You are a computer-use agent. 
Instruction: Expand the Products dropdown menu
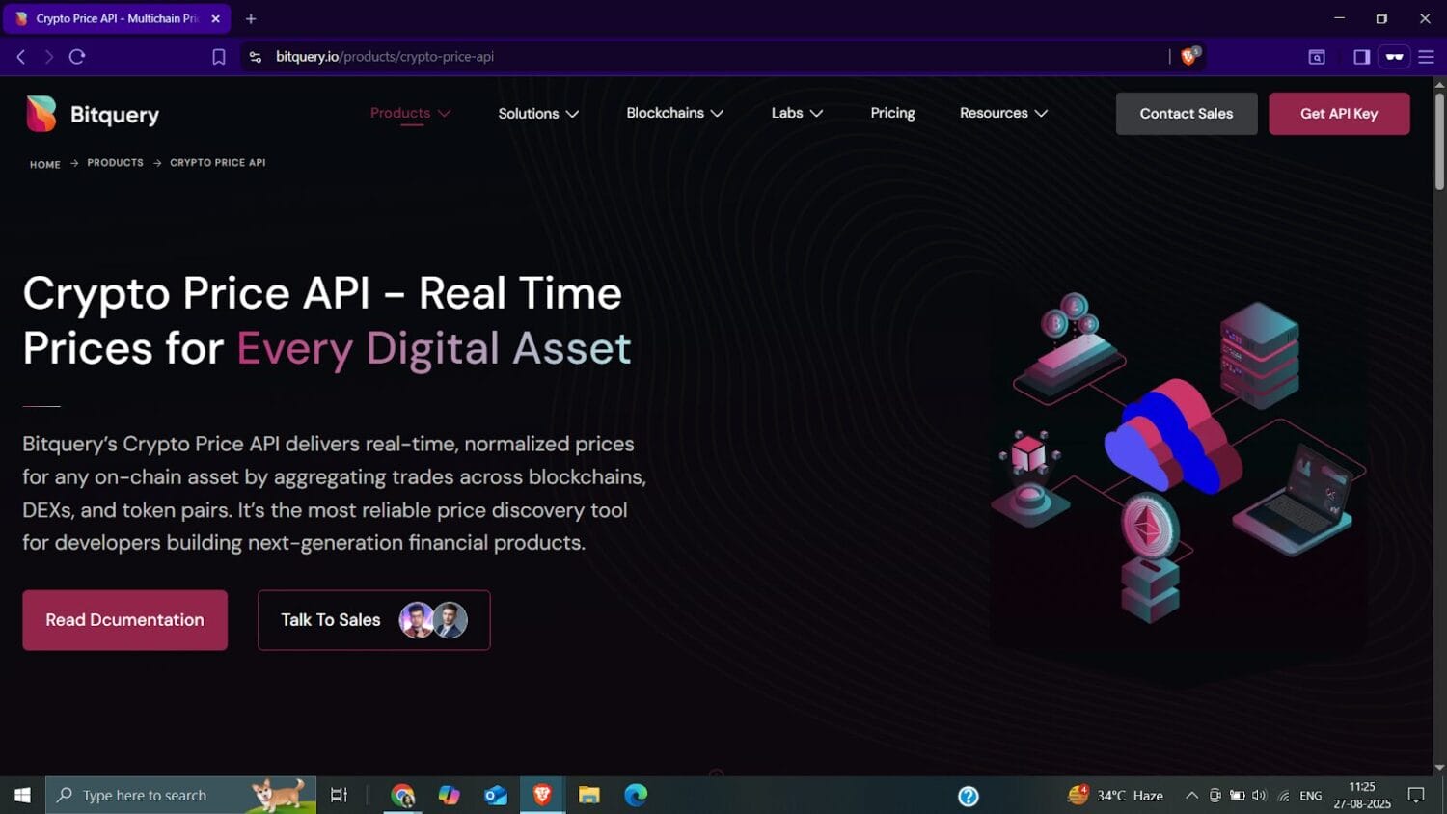[x=410, y=113]
